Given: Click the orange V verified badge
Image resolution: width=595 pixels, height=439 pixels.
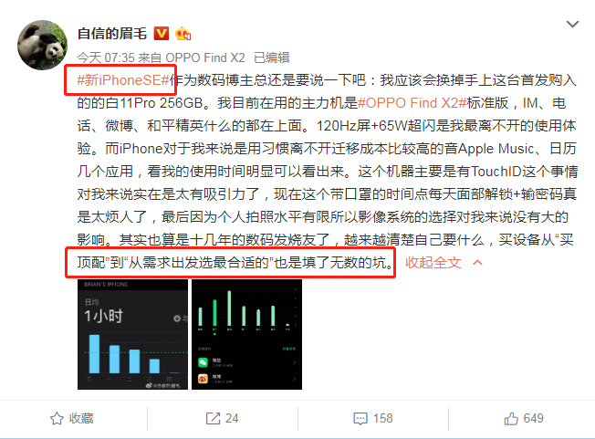Looking at the screenshot, I should coord(162,34).
